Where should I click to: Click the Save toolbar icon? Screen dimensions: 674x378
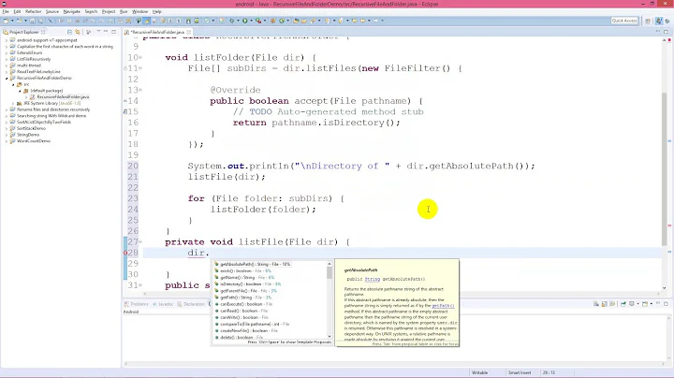point(32,21)
